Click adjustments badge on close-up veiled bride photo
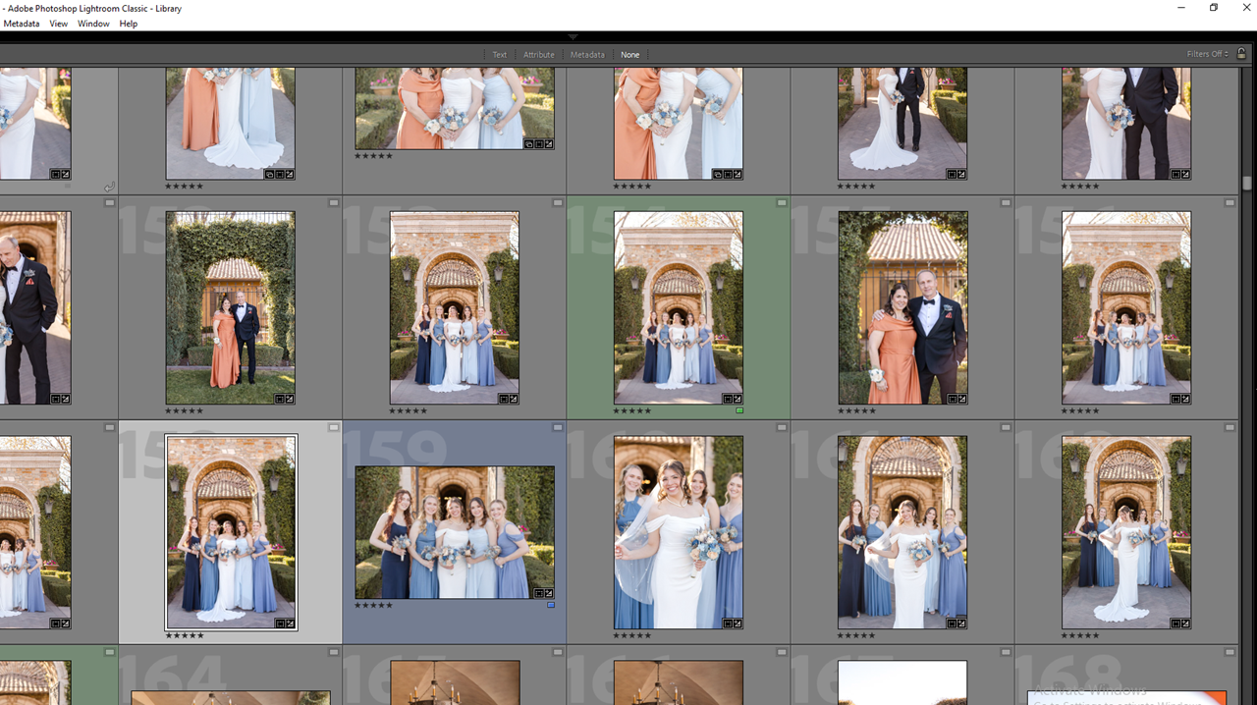Screen dimensions: 1257x705 [x=738, y=623]
